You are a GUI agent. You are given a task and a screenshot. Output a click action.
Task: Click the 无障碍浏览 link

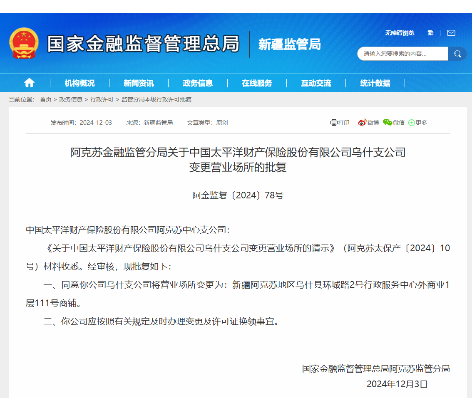(400, 33)
